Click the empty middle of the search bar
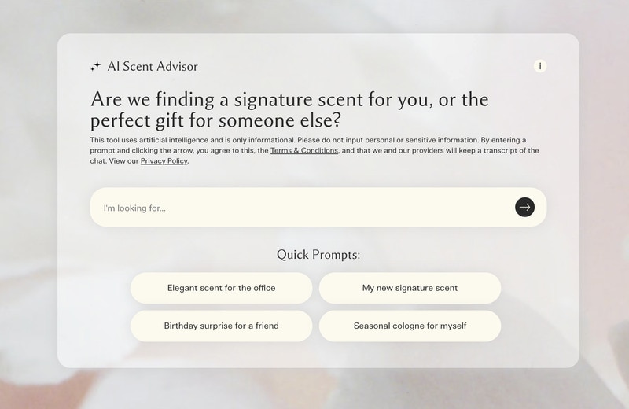The image size is (629, 409). coord(338,208)
